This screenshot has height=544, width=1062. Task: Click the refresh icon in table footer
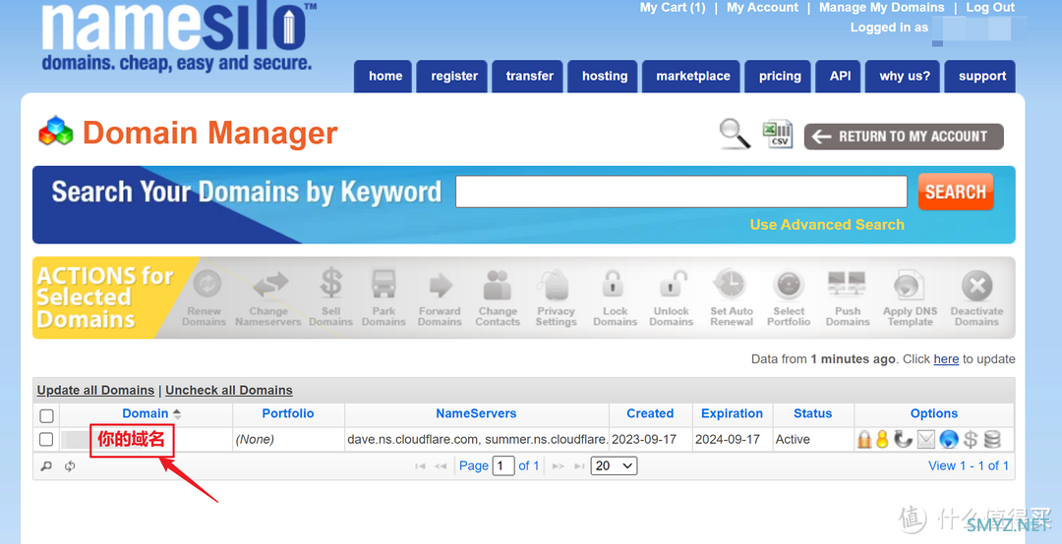(x=70, y=466)
